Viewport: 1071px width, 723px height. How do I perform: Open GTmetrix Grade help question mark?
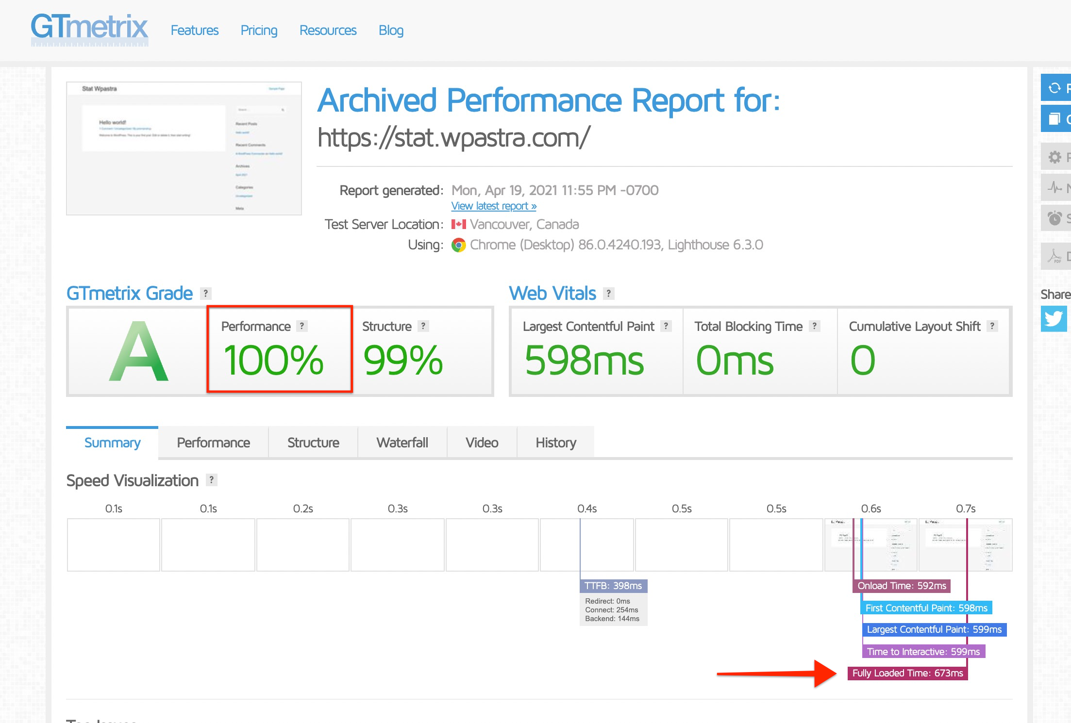pos(206,293)
